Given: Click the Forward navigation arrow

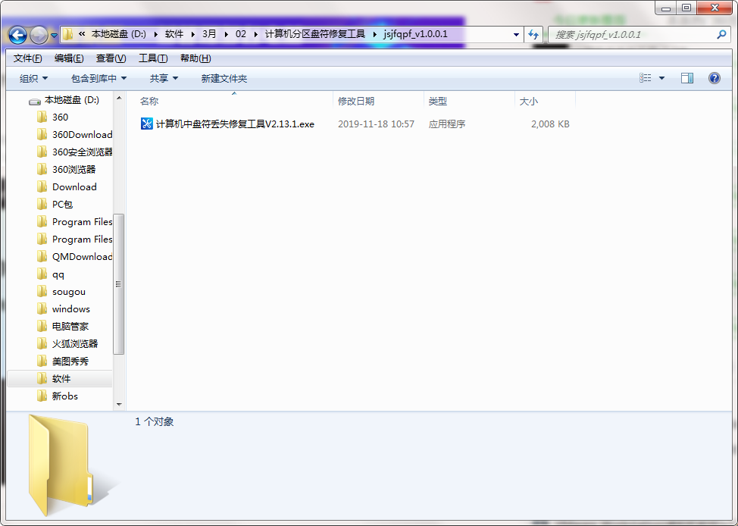Looking at the screenshot, I should click(39, 35).
